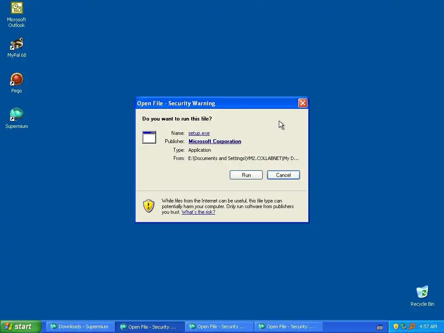Viewport: 444px width, 333px height.
Task: Click the orange magnifier tray icon
Action: (412, 326)
